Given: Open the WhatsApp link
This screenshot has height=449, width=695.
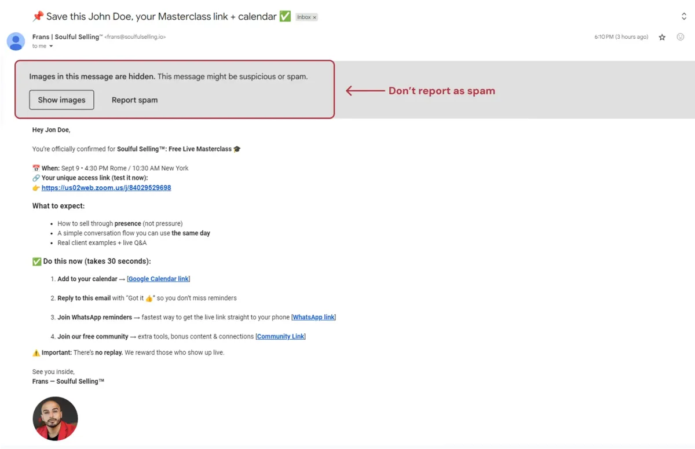Looking at the screenshot, I should 314,317.
